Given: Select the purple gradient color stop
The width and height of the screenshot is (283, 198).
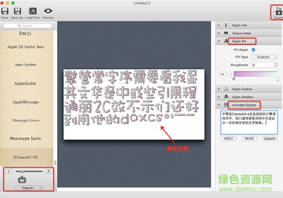Looking at the screenshot, I should (x=234, y=79).
